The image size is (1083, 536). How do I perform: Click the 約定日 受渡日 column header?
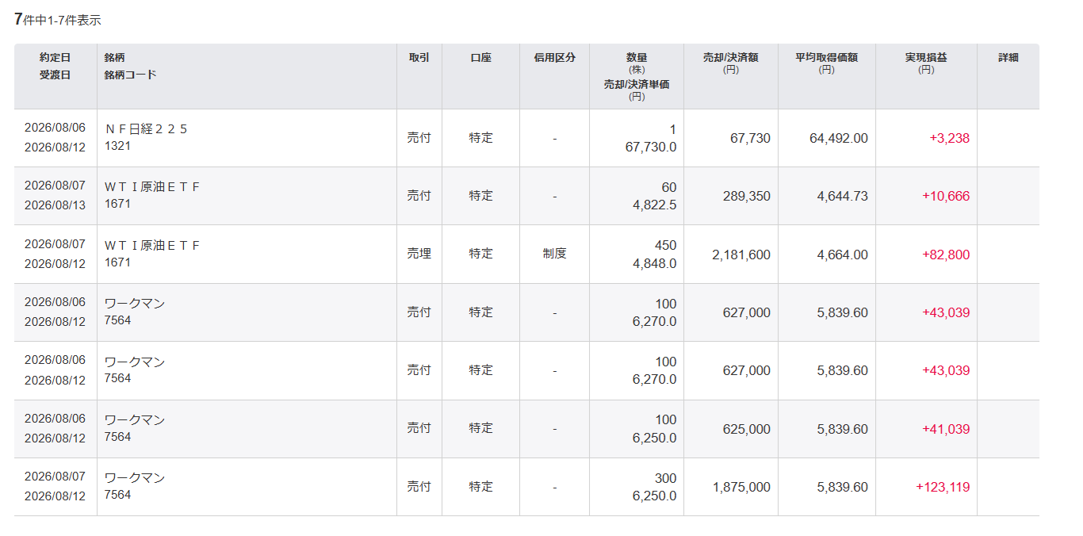click(x=55, y=67)
